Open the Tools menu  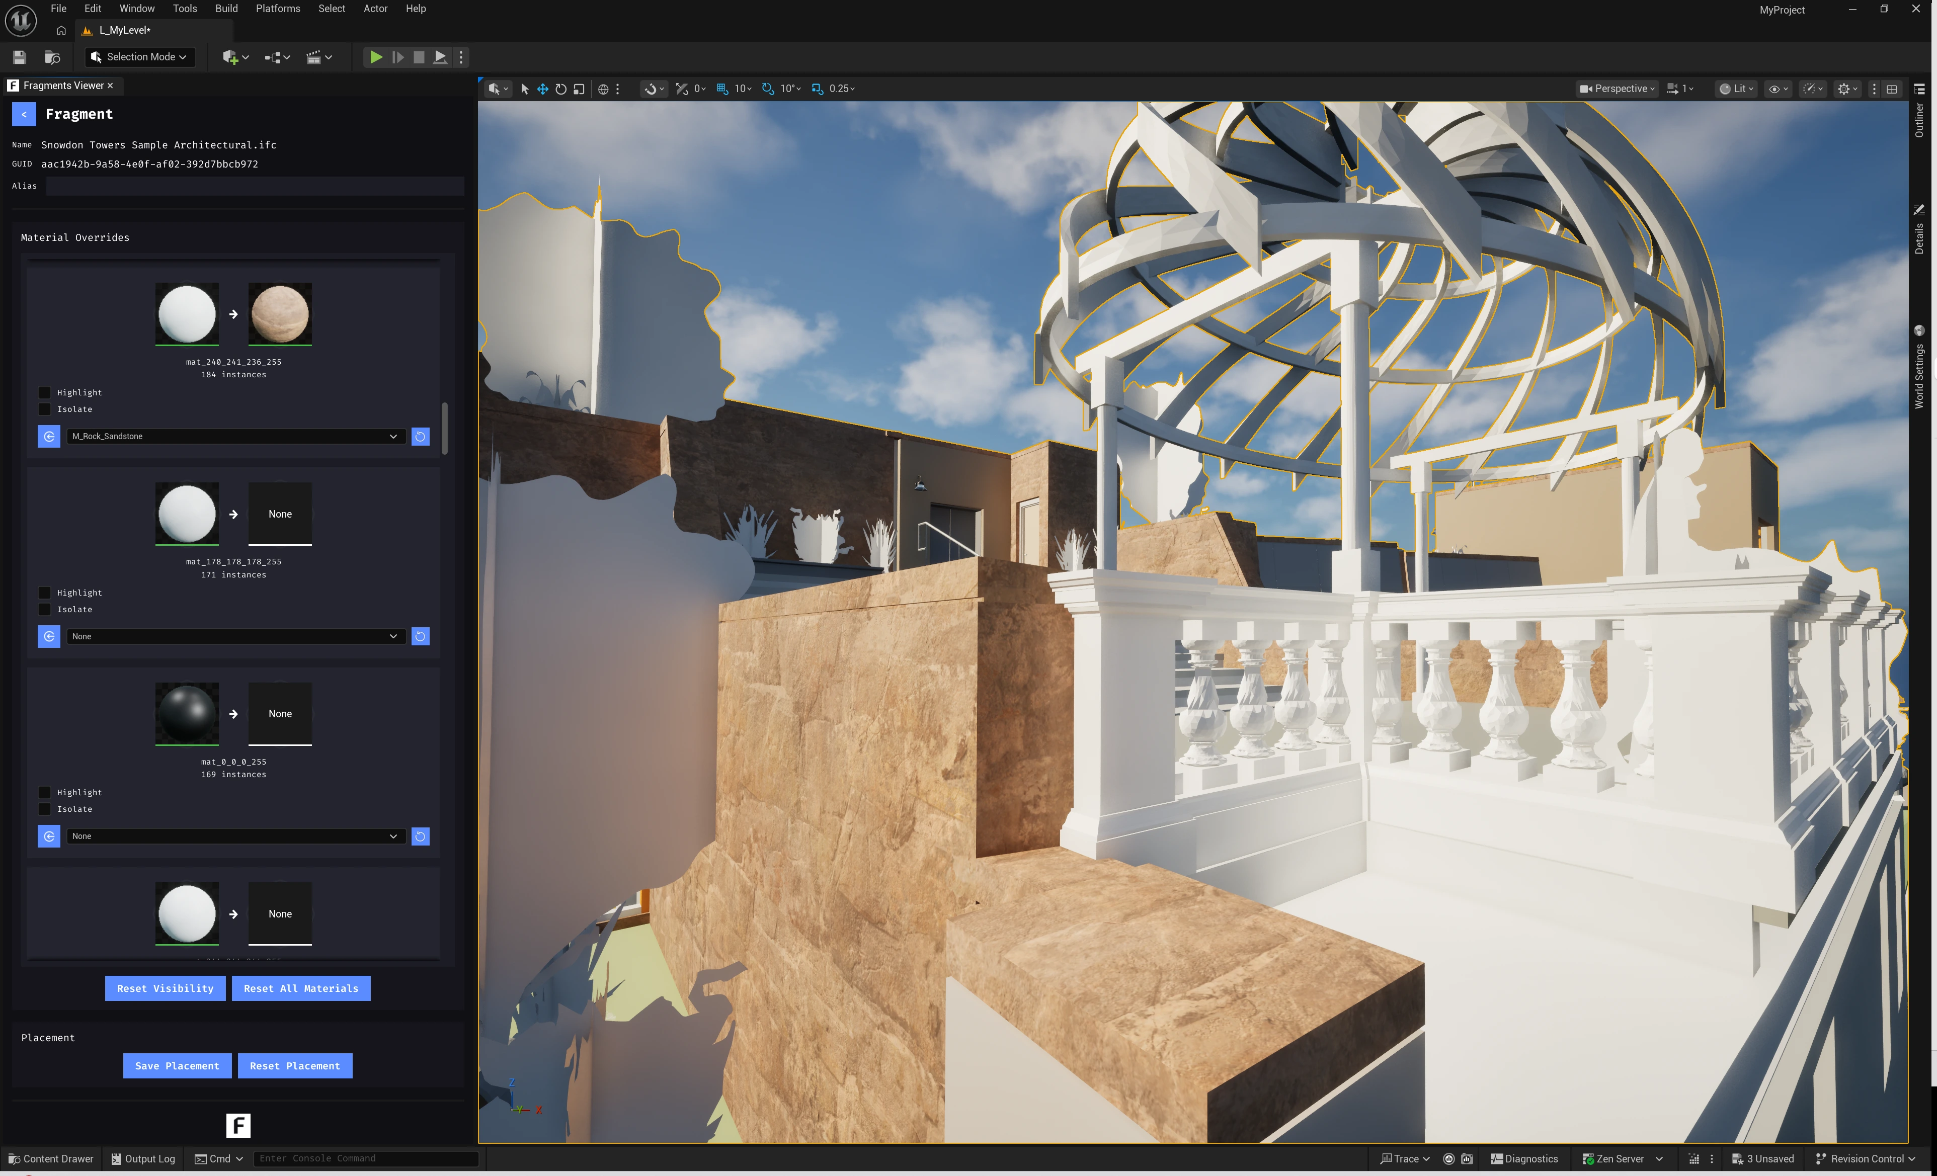point(185,9)
